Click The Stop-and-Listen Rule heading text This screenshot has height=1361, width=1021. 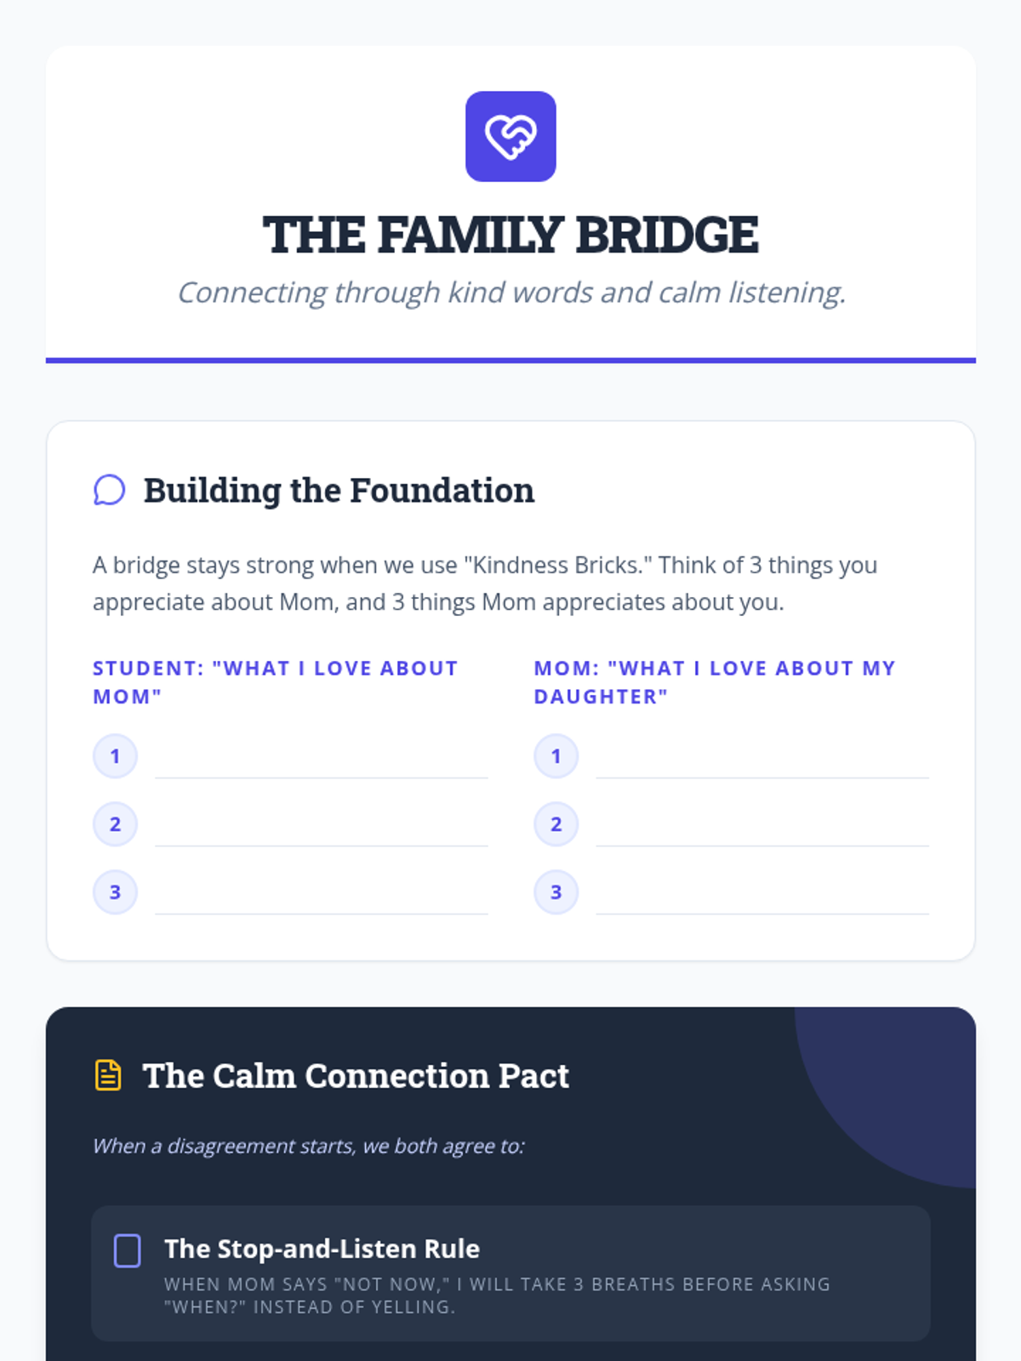pos(322,1249)
